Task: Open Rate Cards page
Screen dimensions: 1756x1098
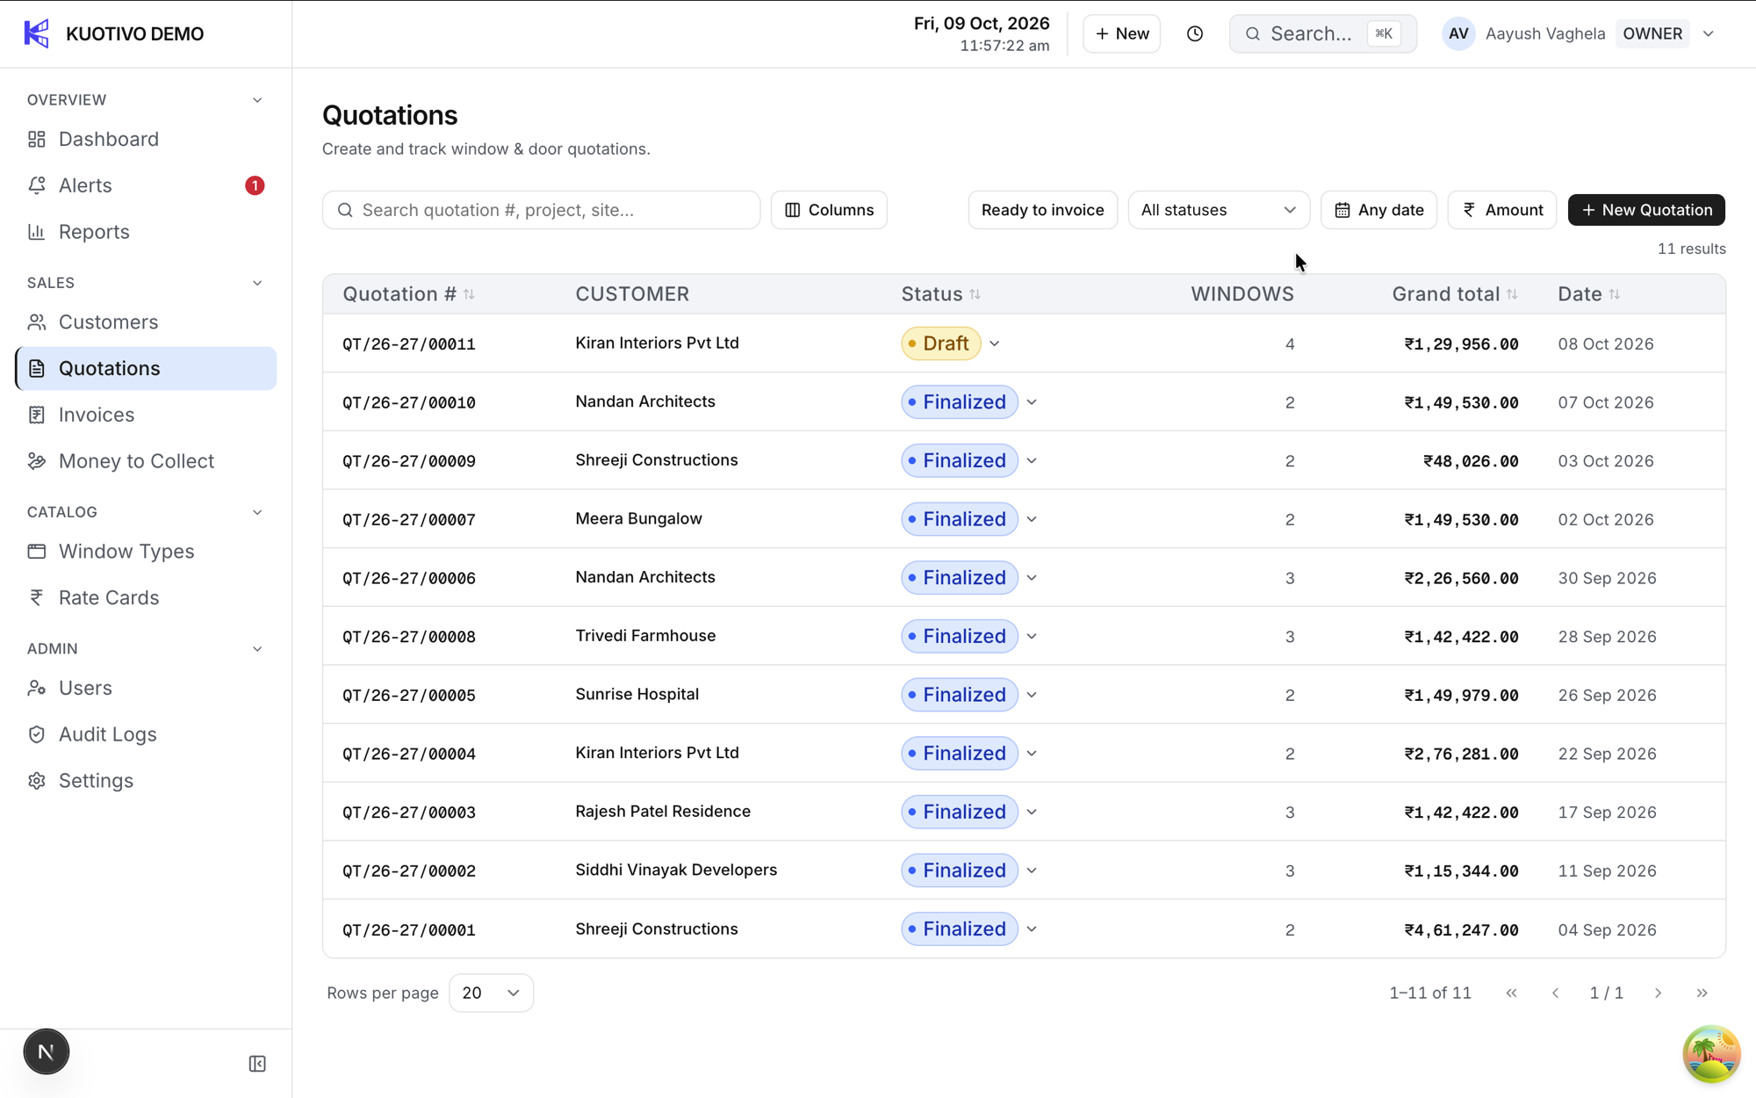Action: click(146, 597)
